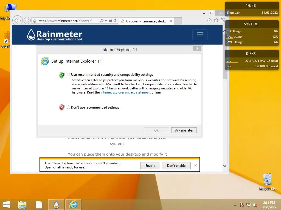
Task: Minimize the Internet Explorer window
Action: pyautogui.click(x=204, y=13)
